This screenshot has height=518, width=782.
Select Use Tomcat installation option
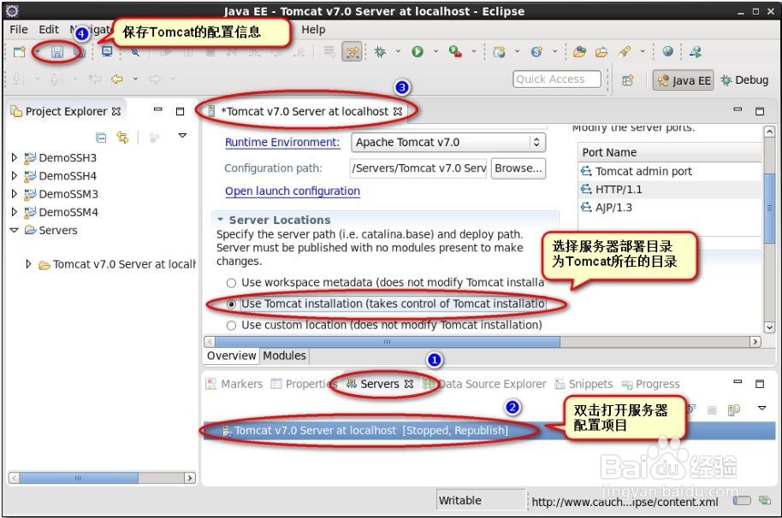point(231,303)
